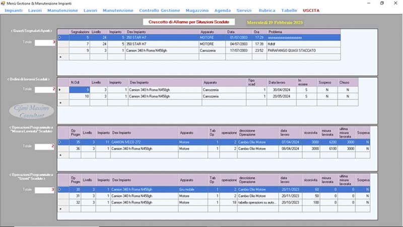Click the application icon in the title bar
Screen dimensions: 403x227
point(4,3)
